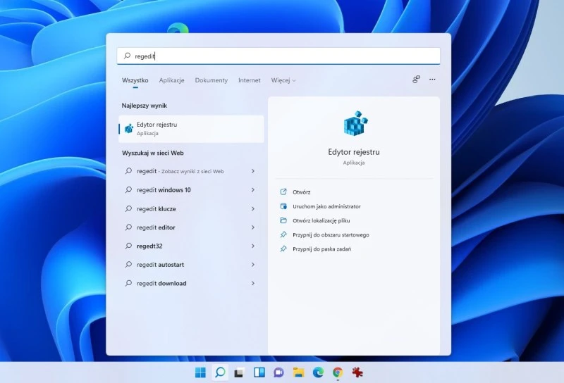Click the Edge icon on the desktop
The image size is (564, 383).
[x=178, y=28]
